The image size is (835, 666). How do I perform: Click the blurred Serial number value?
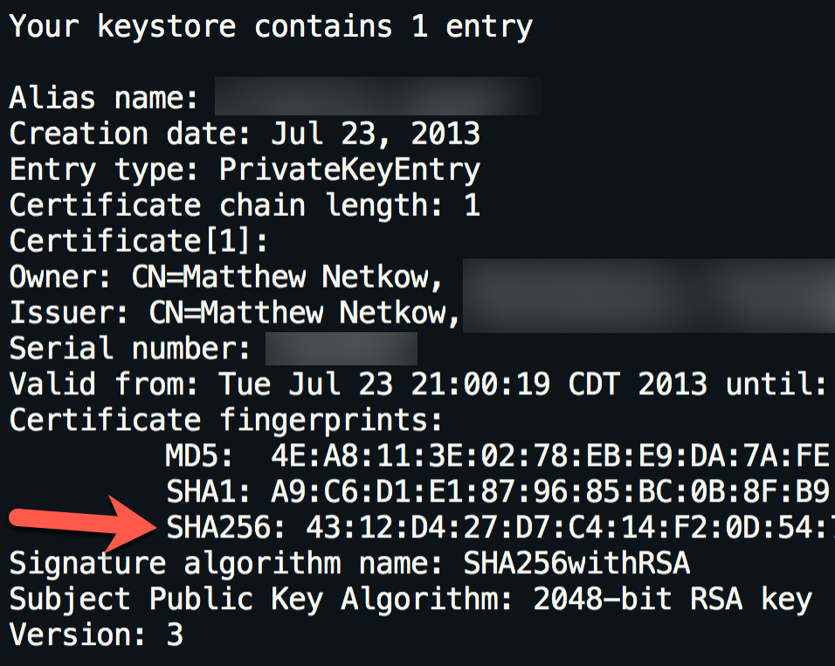click(341, 349)
